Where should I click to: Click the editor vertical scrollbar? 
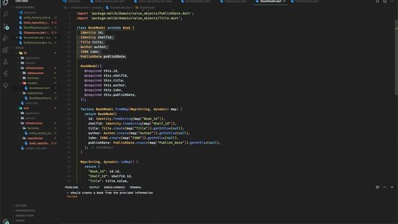pyautogui.click(x=396, y=57)
